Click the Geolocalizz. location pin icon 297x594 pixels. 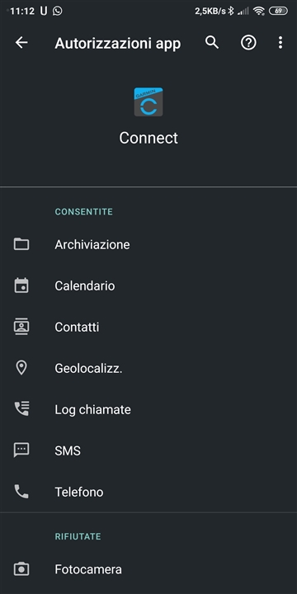(21, 368)
